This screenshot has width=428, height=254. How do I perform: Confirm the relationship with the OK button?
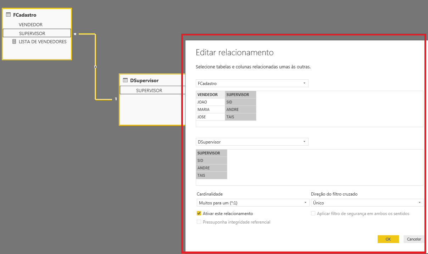388,239
